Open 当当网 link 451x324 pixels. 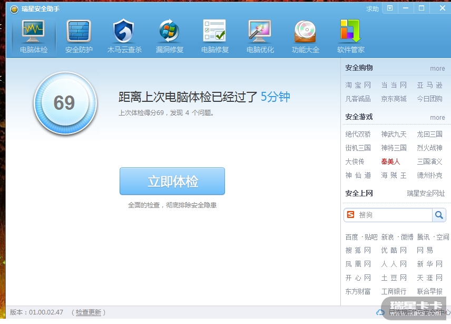[394, 85]
